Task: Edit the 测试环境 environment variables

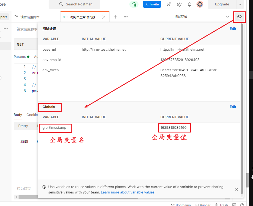Action: (x=233, y=29)
